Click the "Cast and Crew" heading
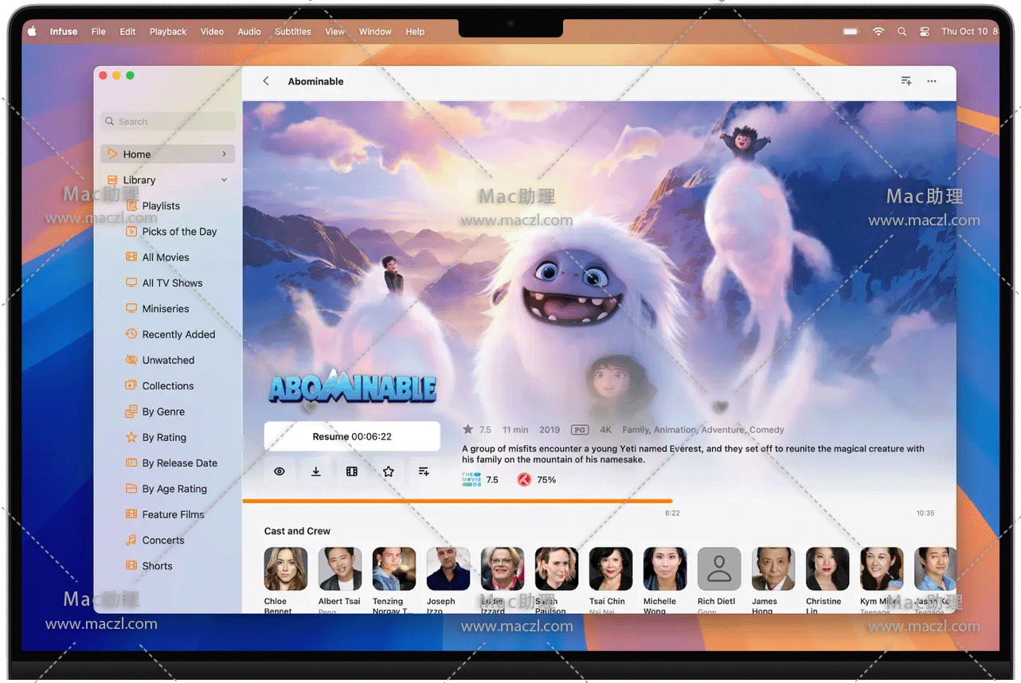 [x=297, y=531]
